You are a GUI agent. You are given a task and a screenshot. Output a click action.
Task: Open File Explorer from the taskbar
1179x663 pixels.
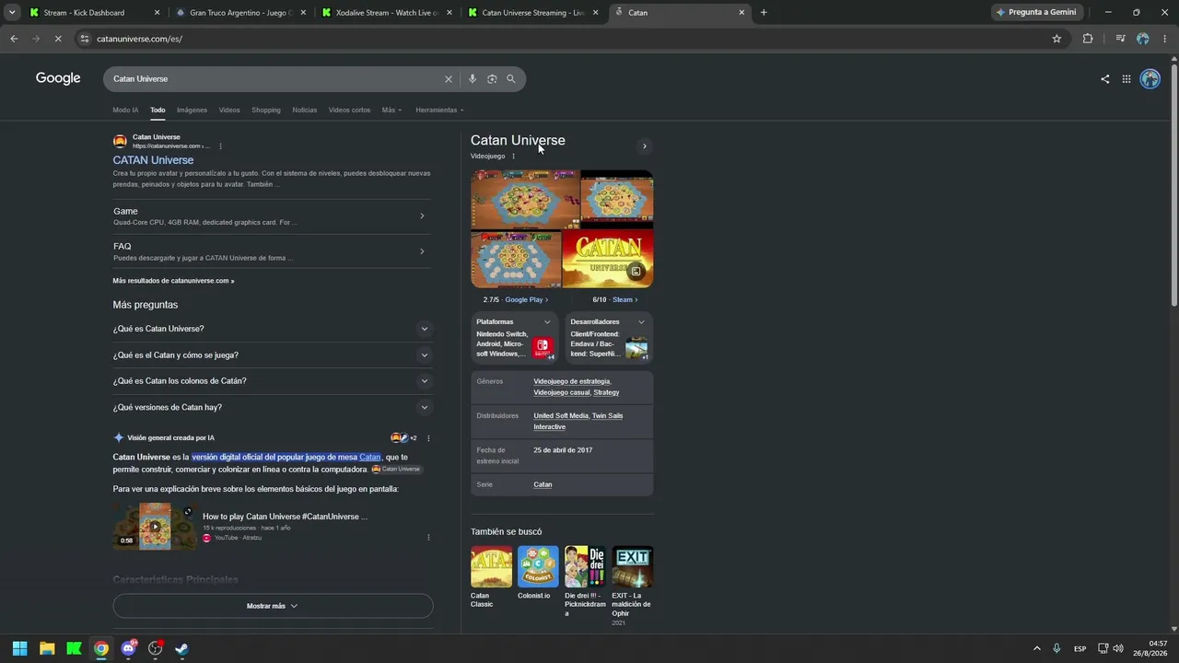tap(47, 648)
